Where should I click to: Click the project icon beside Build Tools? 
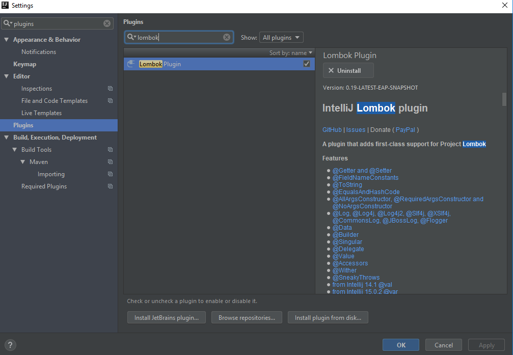pyautogui.click(x=110, y=150)
